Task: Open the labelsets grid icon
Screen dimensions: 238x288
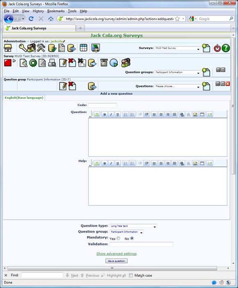Action: click(83, 48)
